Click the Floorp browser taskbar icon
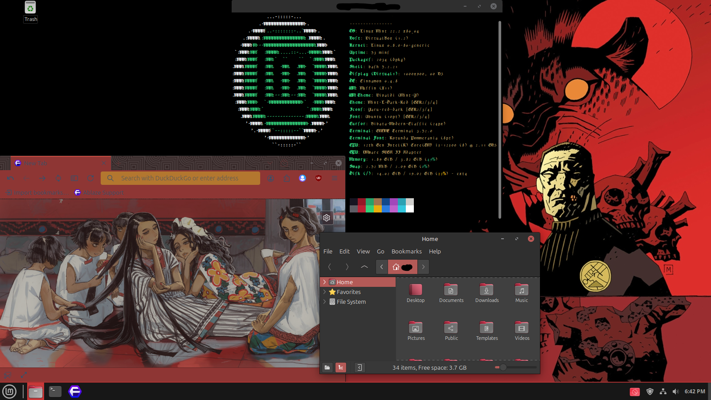711x400 pixels. [x=75, y=392]
